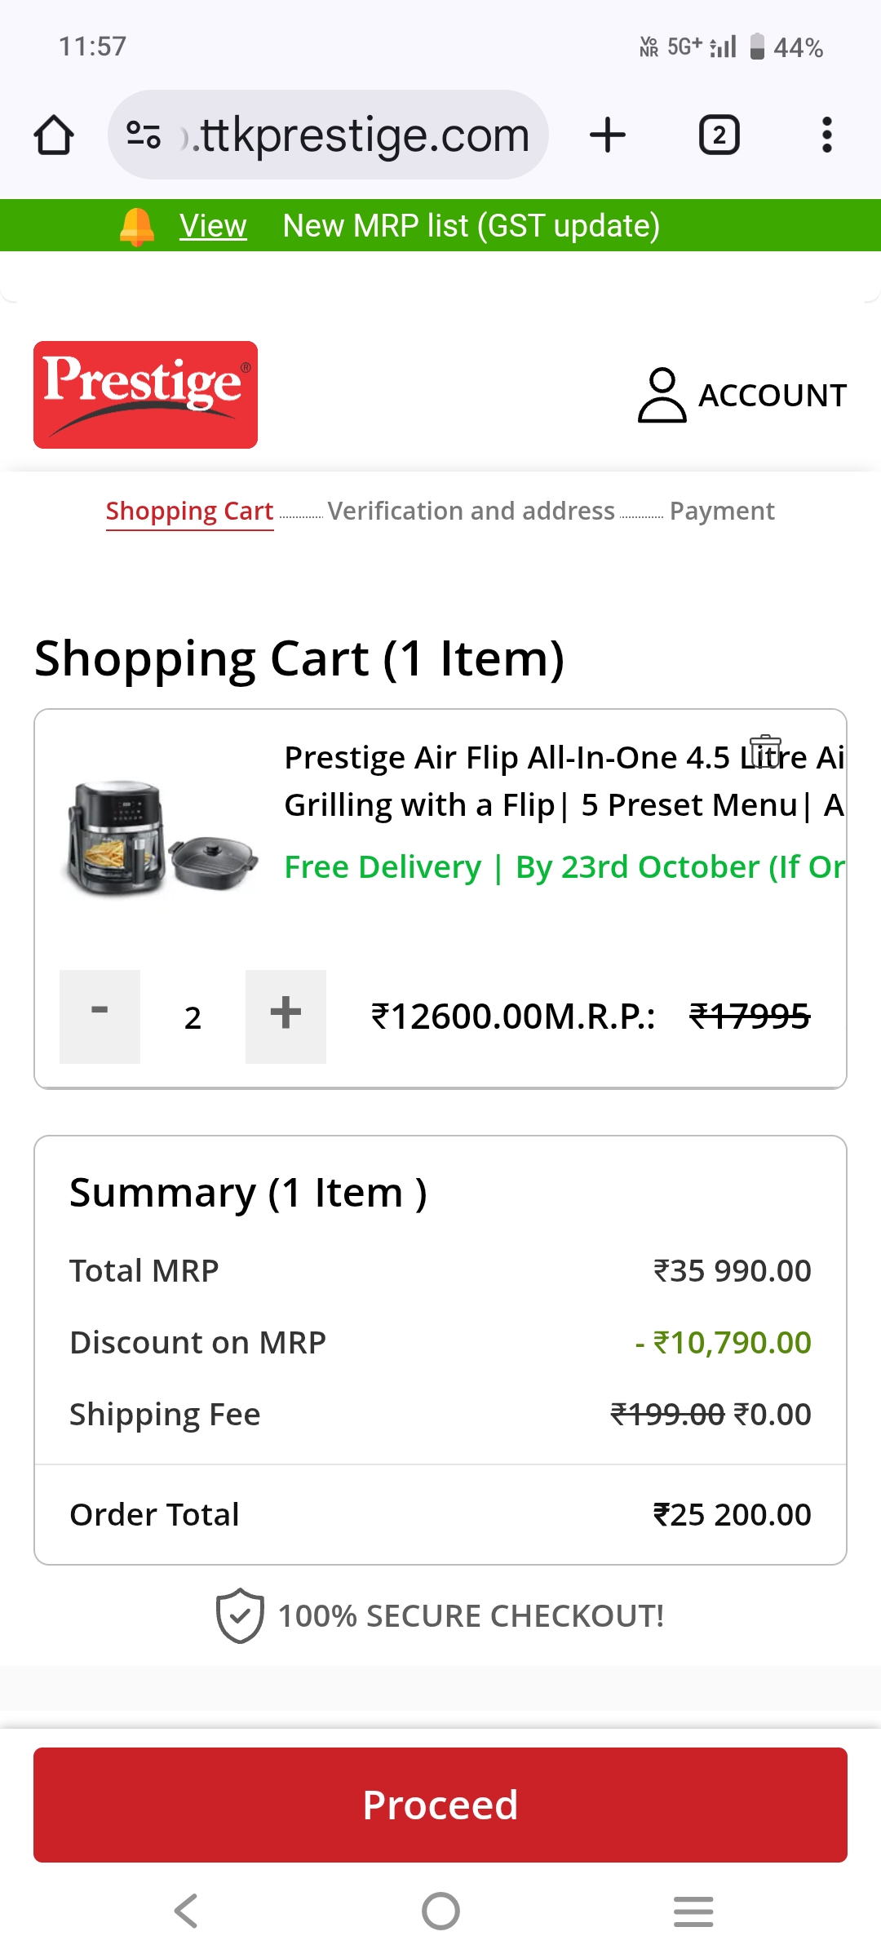
Task: Open site settings icon in address bar
Action: coord(144,135)
